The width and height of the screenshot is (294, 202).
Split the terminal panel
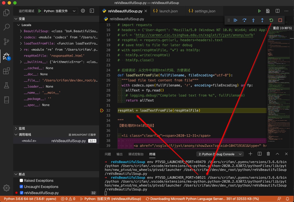[x=260, y=154]
